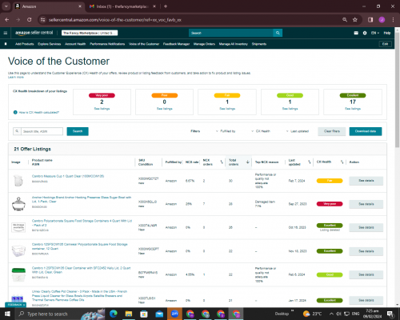The width and height of the screenshot is (400, 320).
Task: Open the Seller Central hamburger menu
Action: pyautogui.click(x=6, y=33)
